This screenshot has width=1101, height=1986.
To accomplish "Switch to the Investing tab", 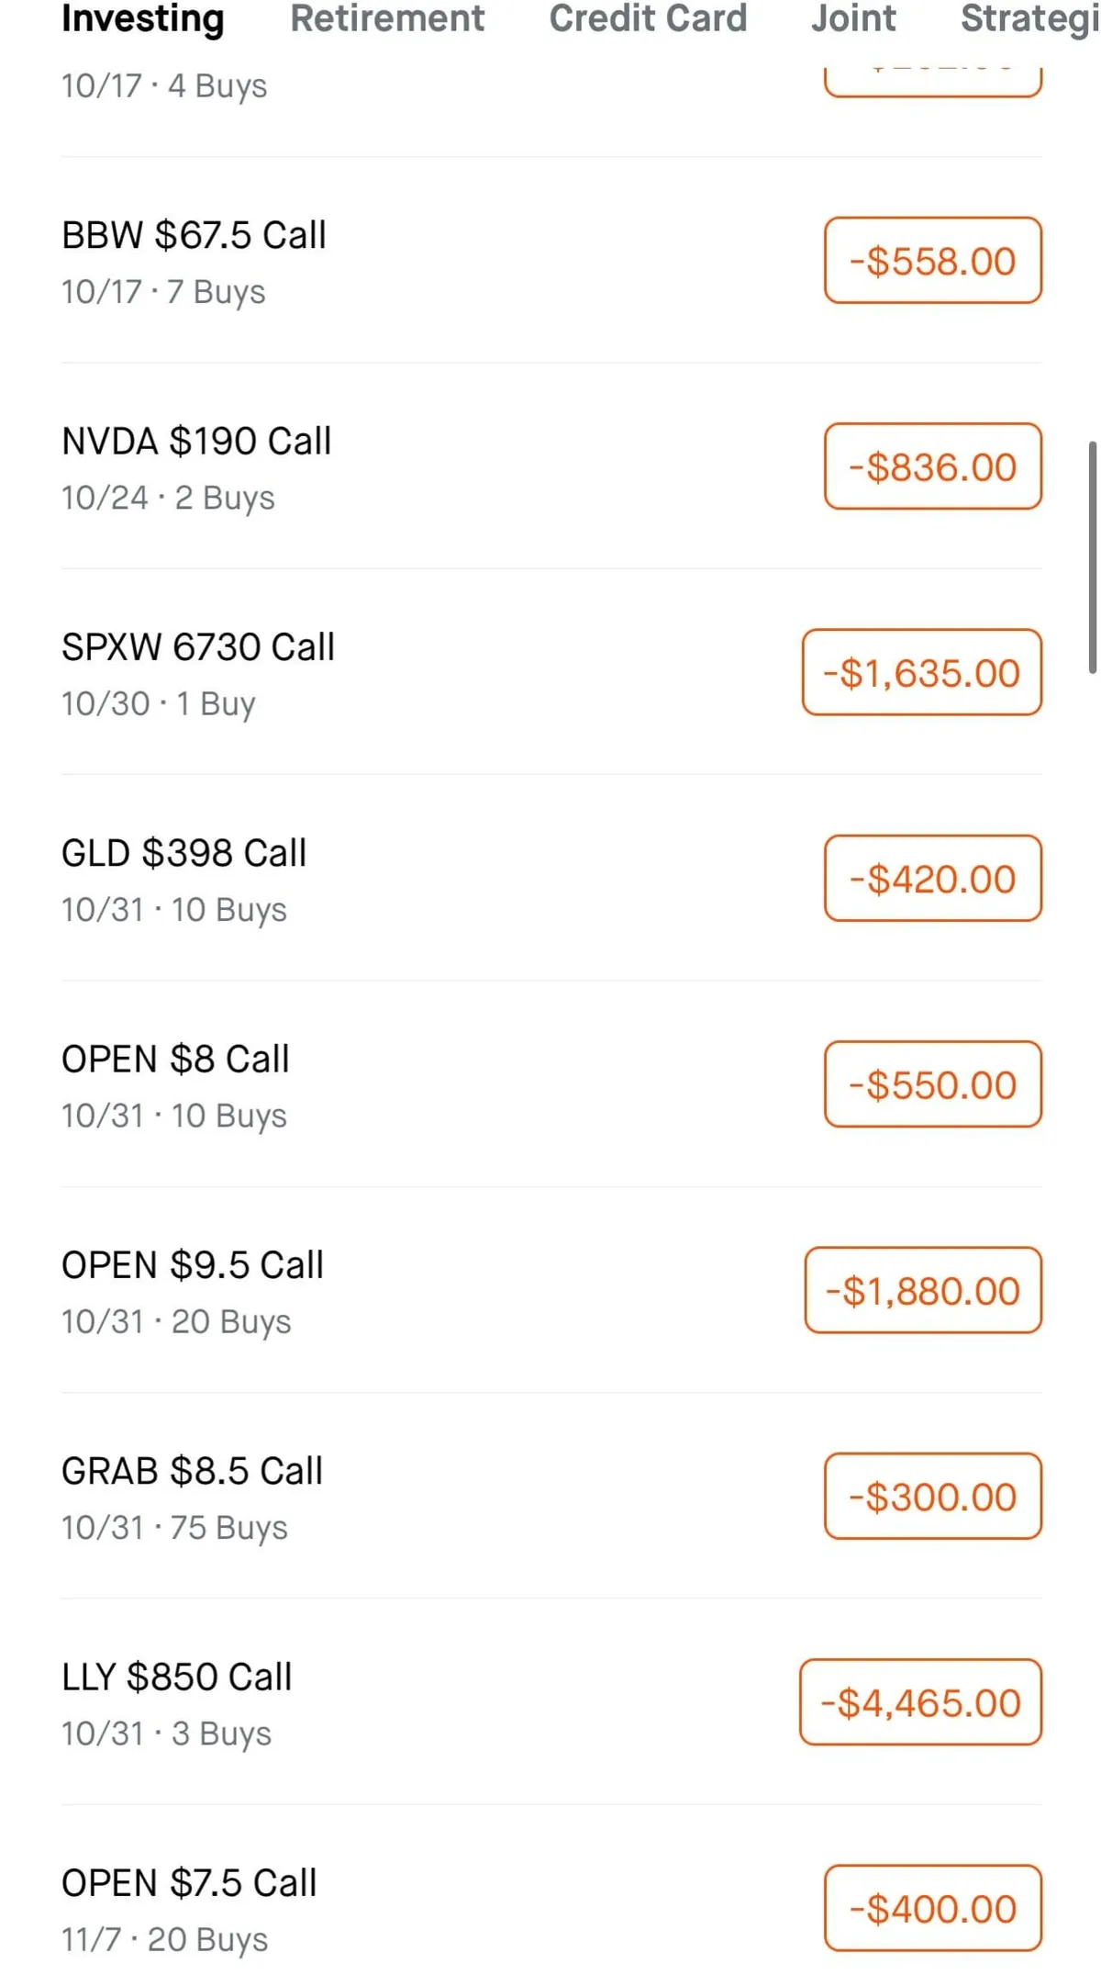I will (x=142, y=18).
